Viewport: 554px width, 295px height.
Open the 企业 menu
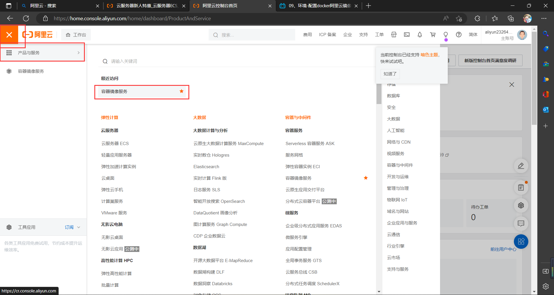(348, 35)
